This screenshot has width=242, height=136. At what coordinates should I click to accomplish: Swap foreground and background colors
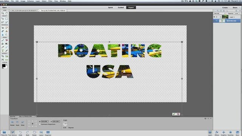[6, 65]
